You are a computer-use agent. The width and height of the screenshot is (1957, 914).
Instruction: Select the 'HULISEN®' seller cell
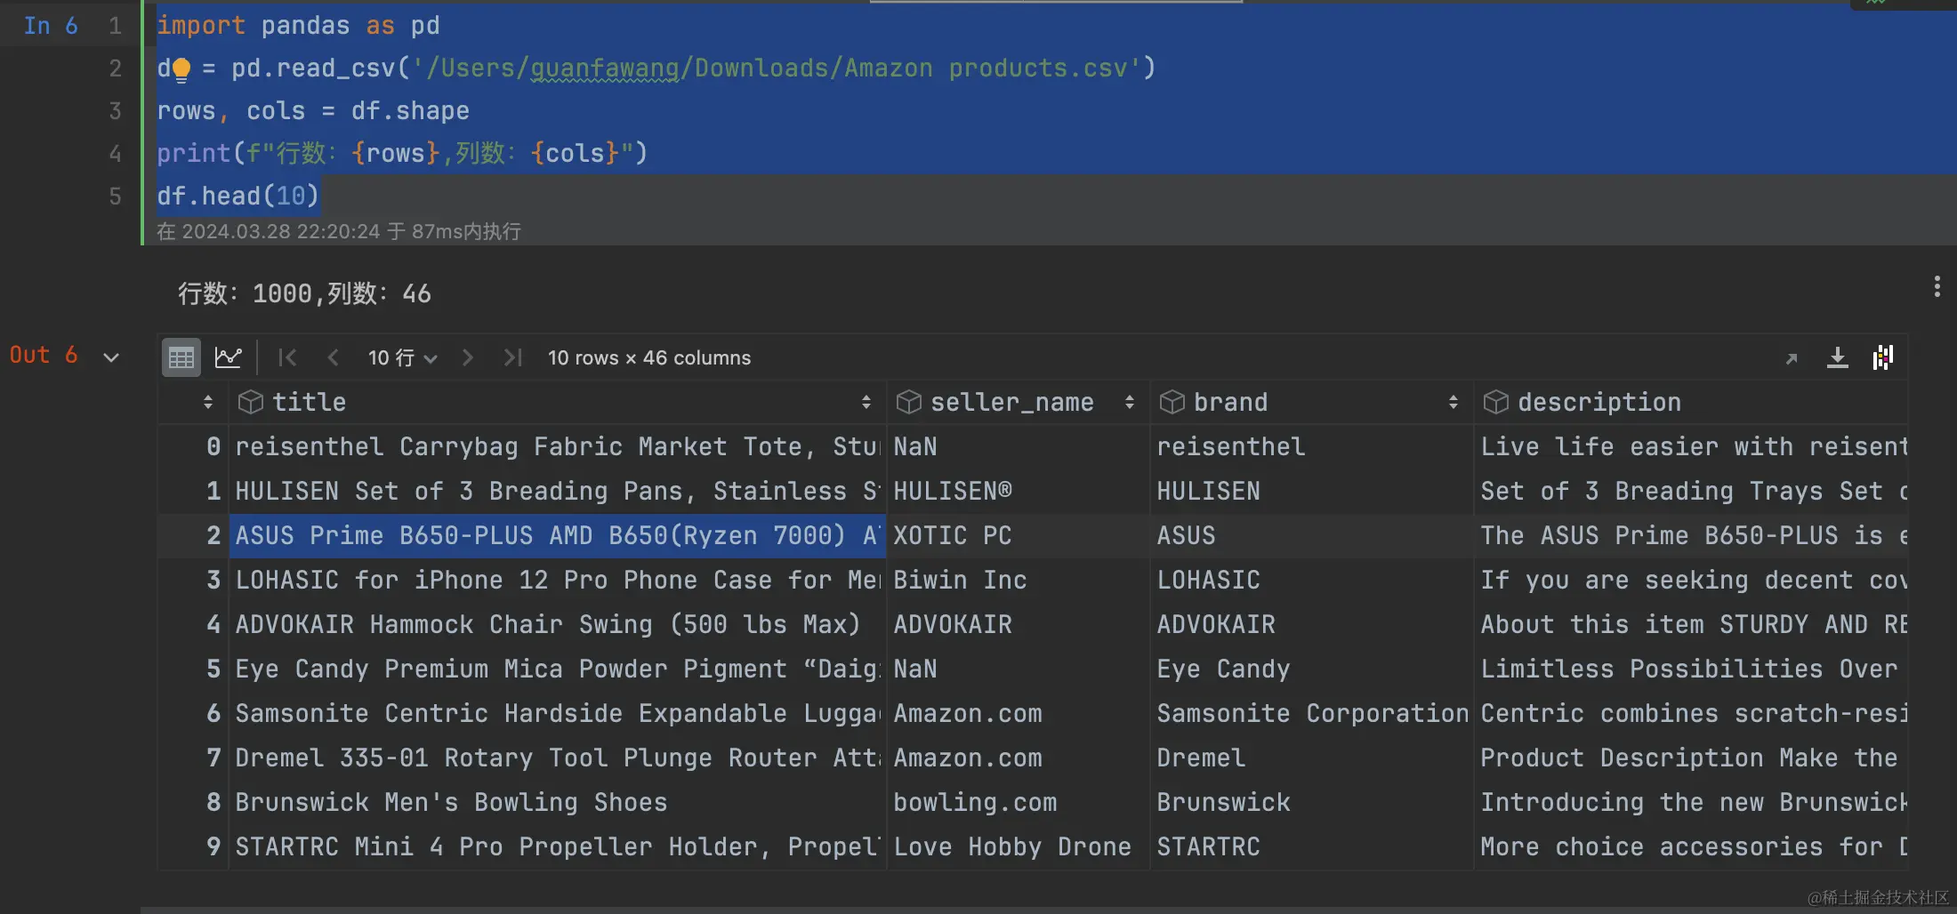[1019, 491]
